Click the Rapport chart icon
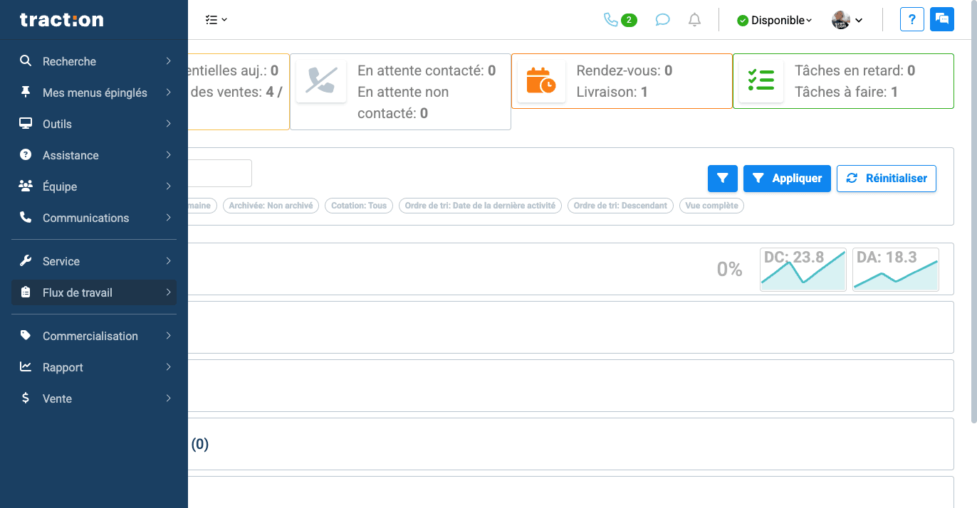977x508 pixels. point(26,367)
